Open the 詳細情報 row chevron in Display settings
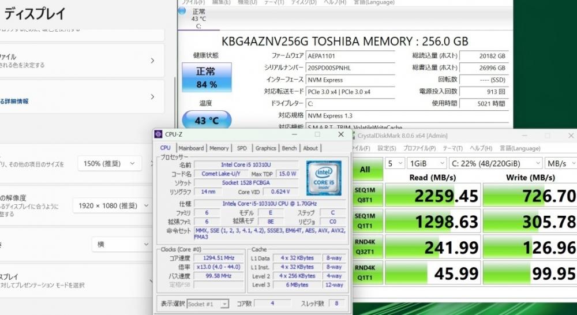Screen dimensions: 577x315 click(152, 97)
